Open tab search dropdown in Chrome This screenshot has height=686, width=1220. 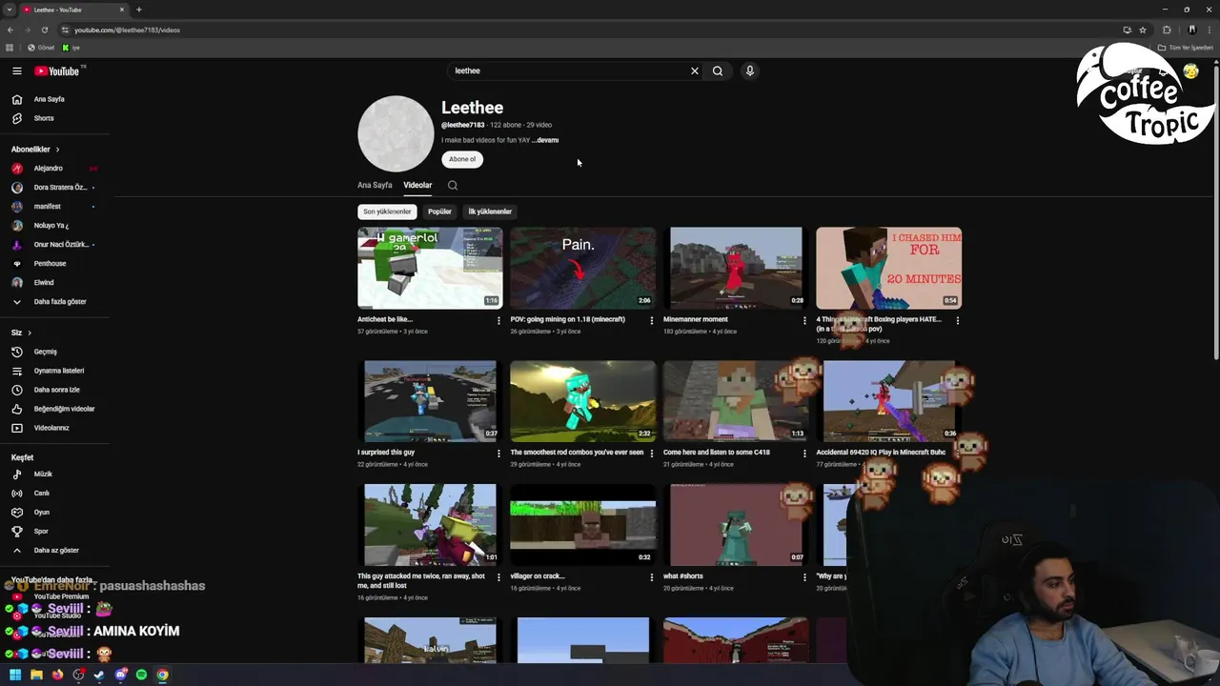pos(10,10)
